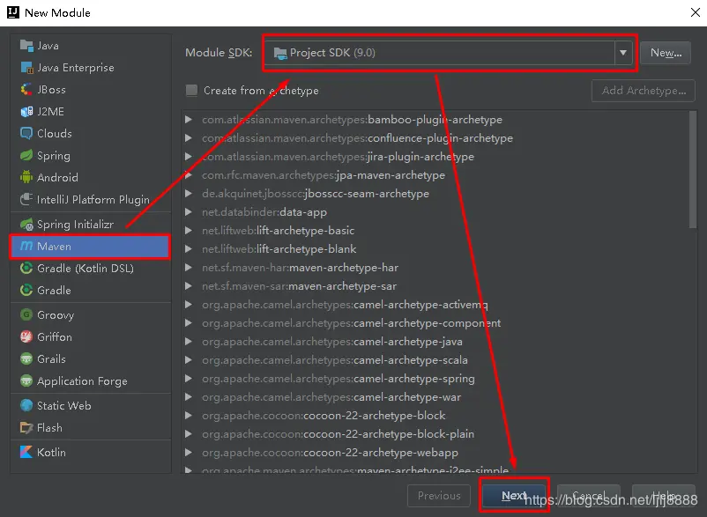707x517 pixels.
Task: Expand jbosscc-seam-archetype node
Action: coord(189,193)
